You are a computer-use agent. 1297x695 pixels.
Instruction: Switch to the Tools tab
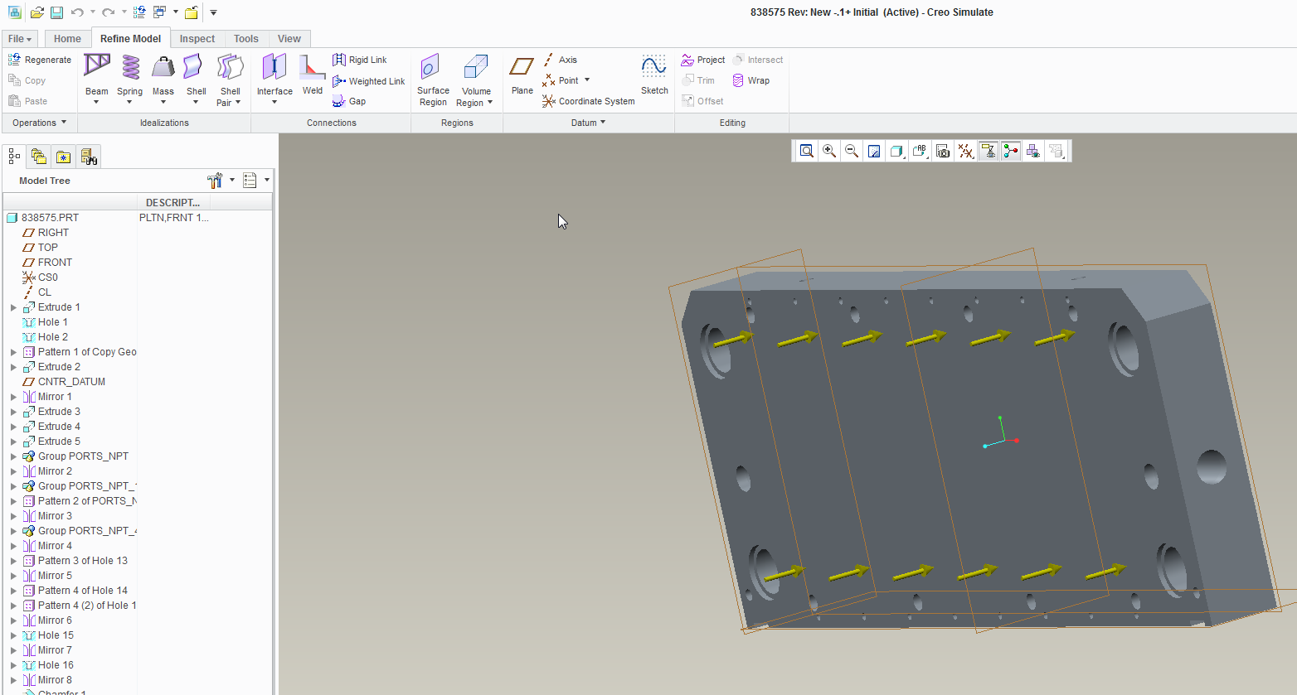click(245, 39)
